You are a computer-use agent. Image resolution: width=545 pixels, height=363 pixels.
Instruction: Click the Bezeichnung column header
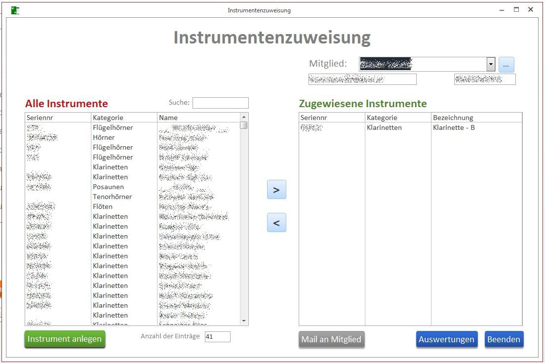(453, 118)
